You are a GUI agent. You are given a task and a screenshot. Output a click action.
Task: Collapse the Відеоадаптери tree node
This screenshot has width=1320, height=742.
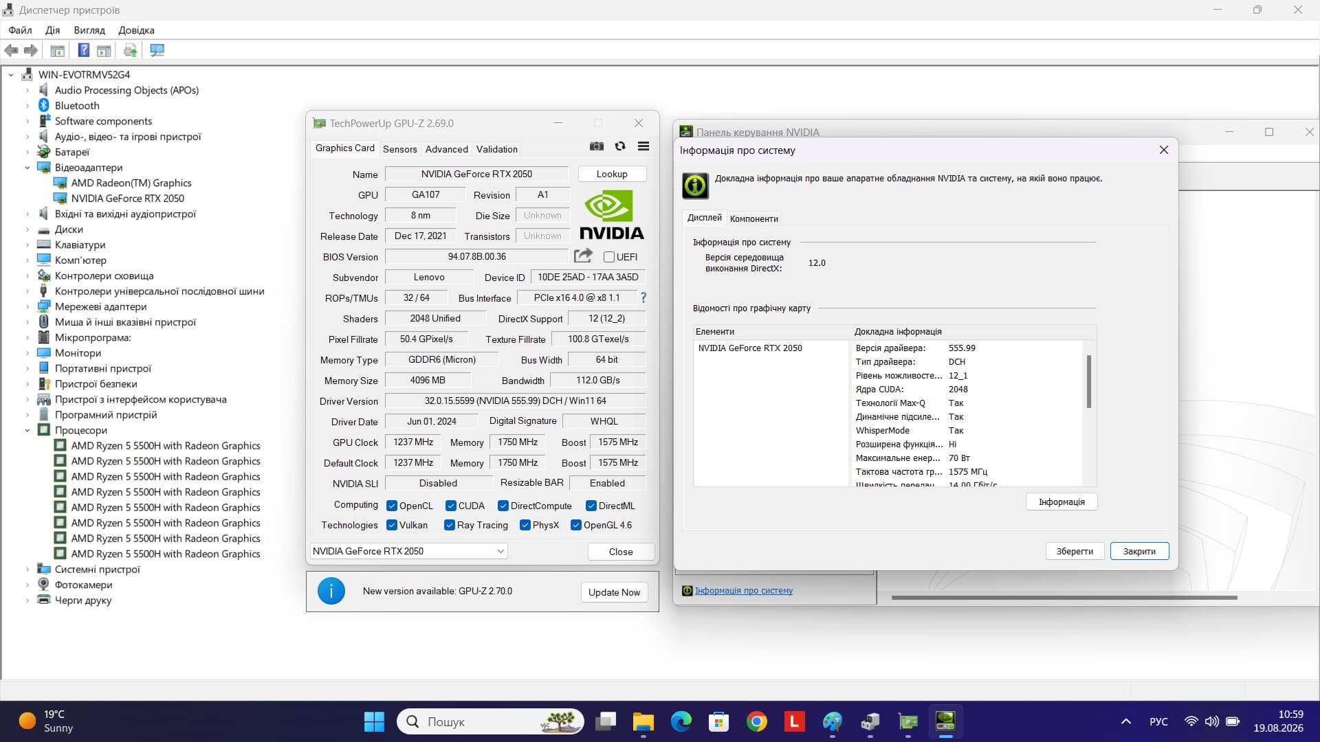(27, 168)
